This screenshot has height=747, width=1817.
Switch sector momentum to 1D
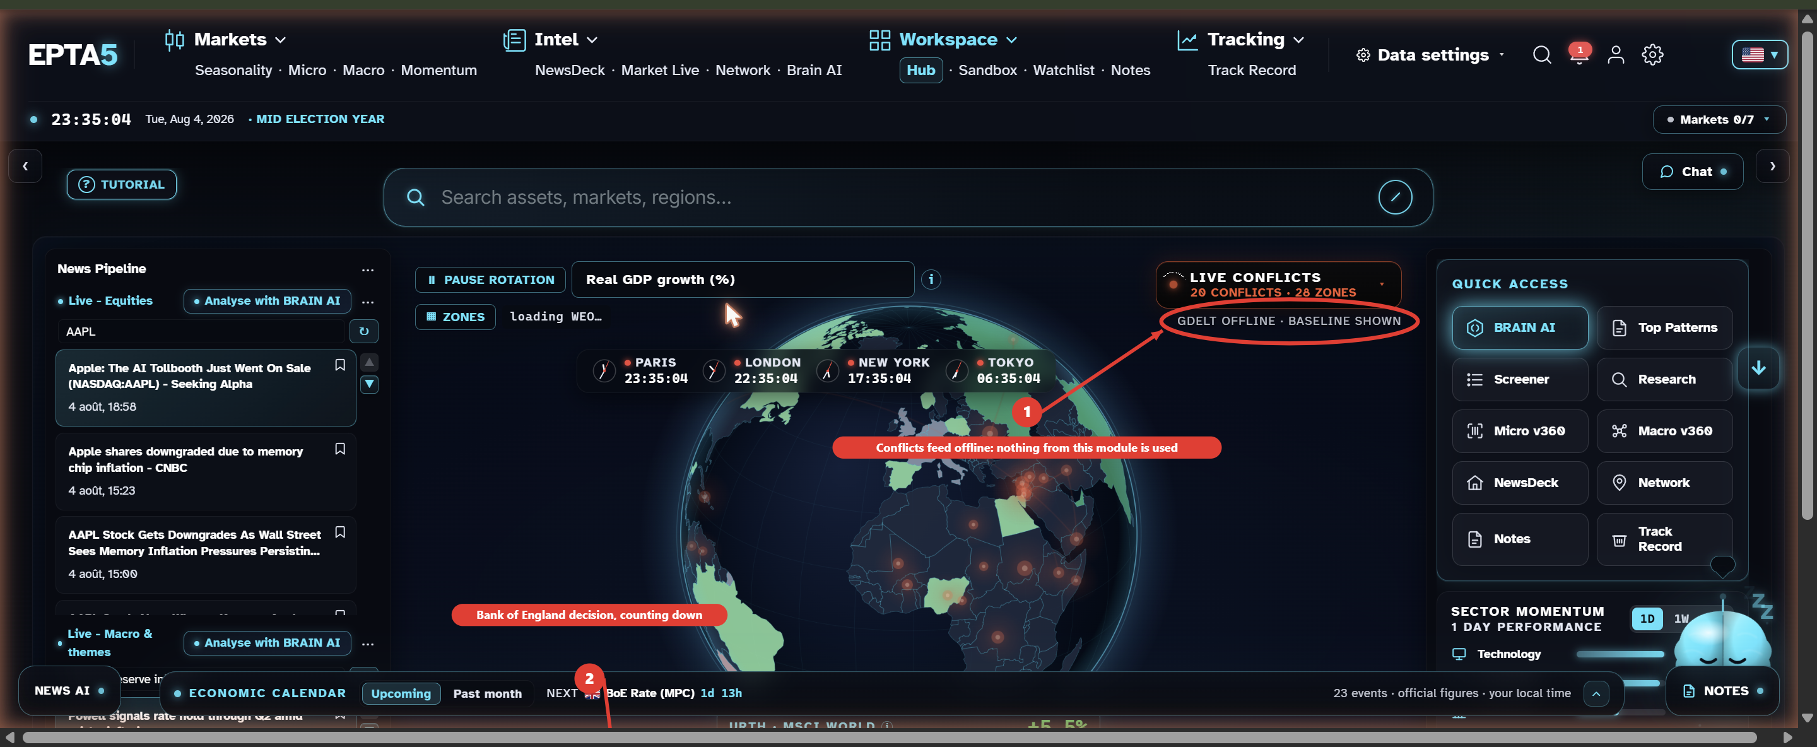[1646, 620]
